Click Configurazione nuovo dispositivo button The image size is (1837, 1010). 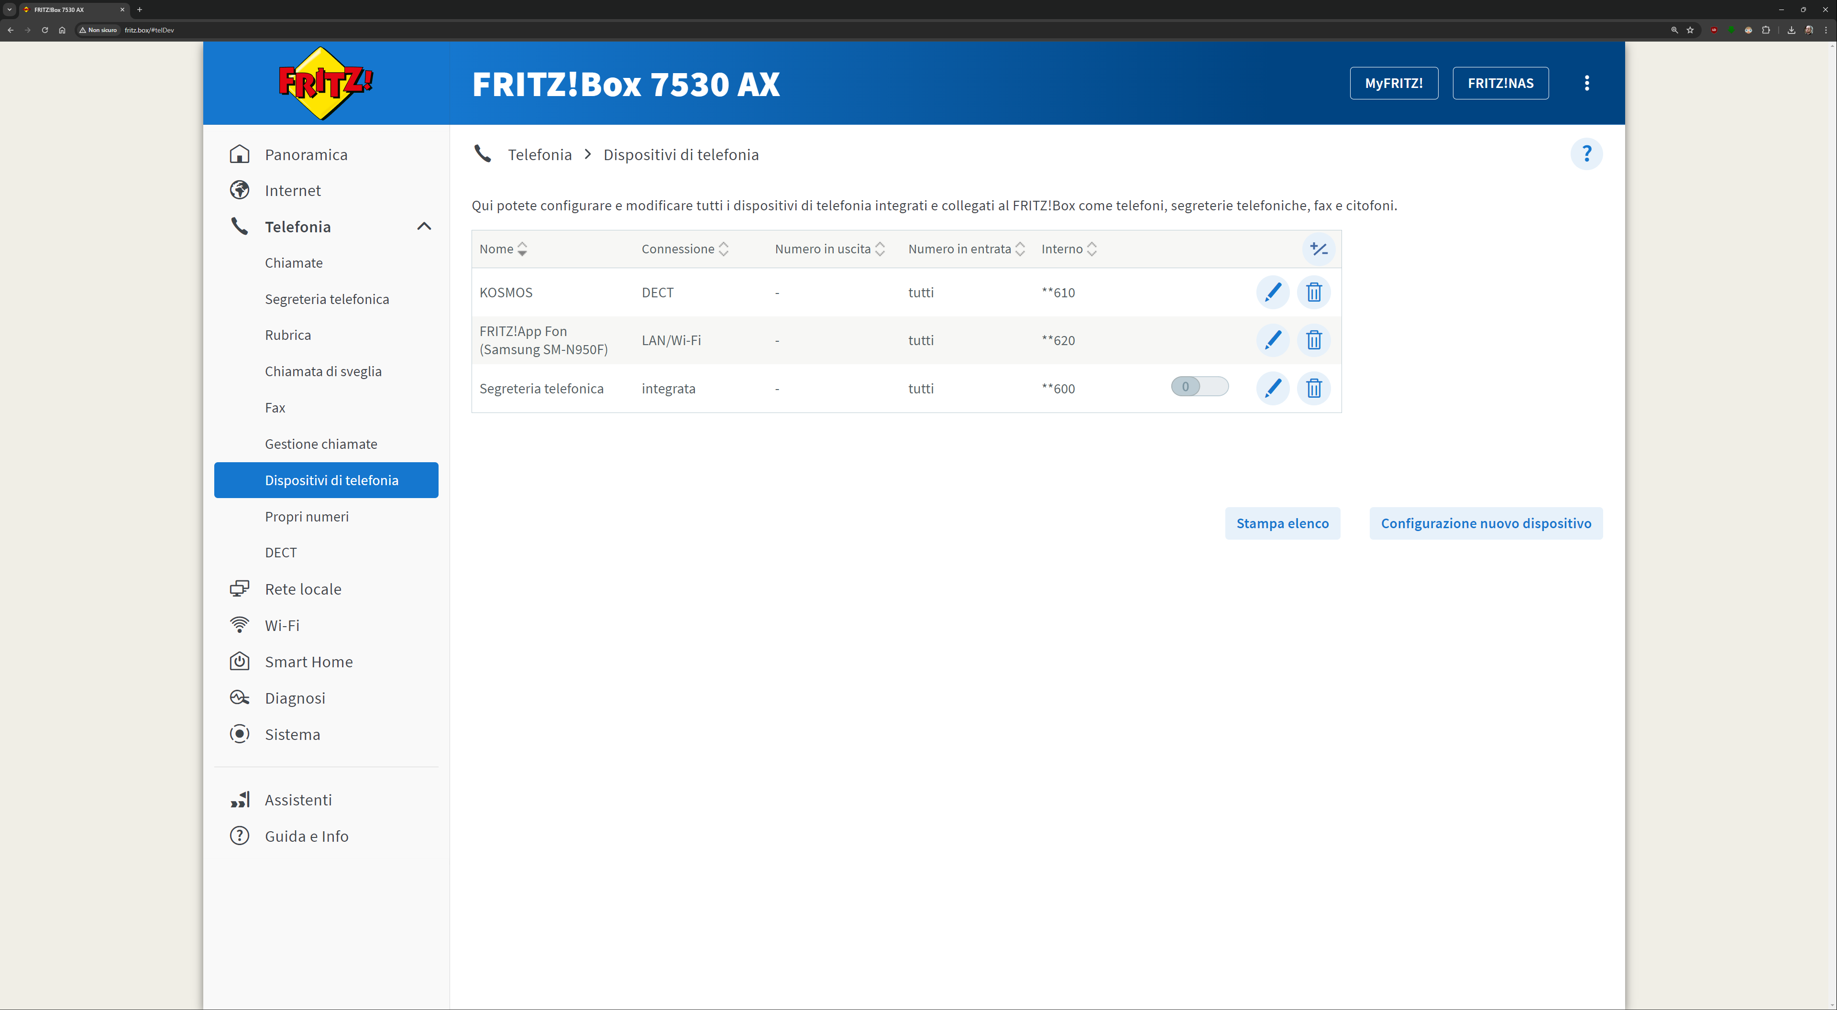coord(1485,523)
